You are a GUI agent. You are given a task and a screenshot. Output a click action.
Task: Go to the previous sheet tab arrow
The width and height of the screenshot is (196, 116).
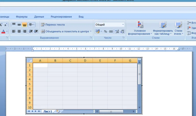tap(32, 111)
